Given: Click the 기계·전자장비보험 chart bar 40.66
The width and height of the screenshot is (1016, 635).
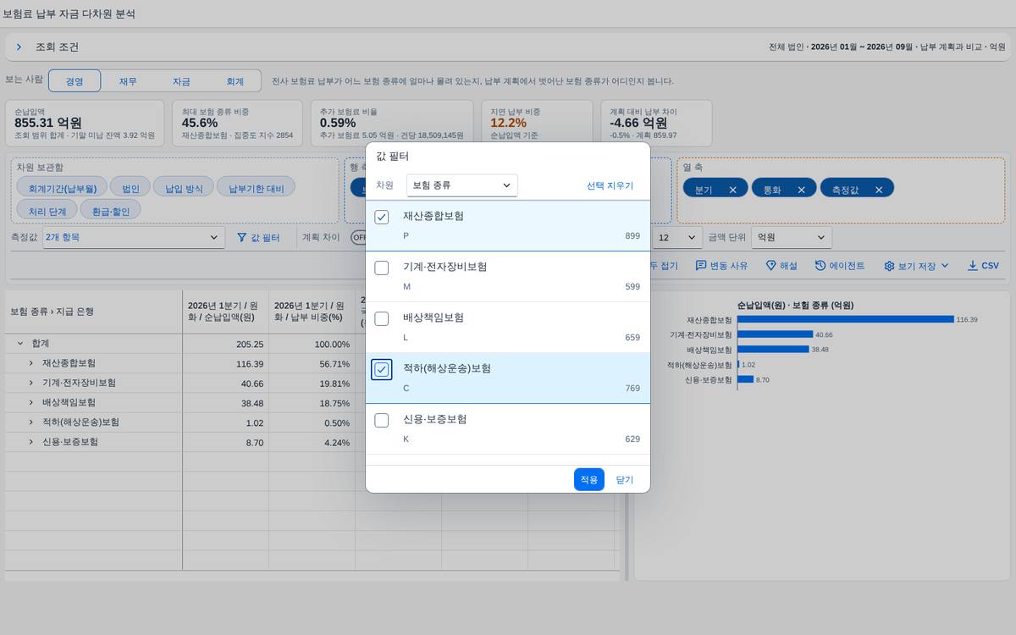Looking at the screenshot, I should point(776,334).
